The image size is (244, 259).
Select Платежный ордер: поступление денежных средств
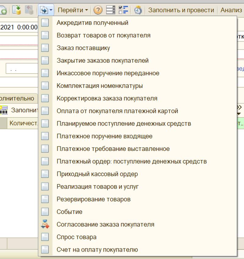click(137, 161)
